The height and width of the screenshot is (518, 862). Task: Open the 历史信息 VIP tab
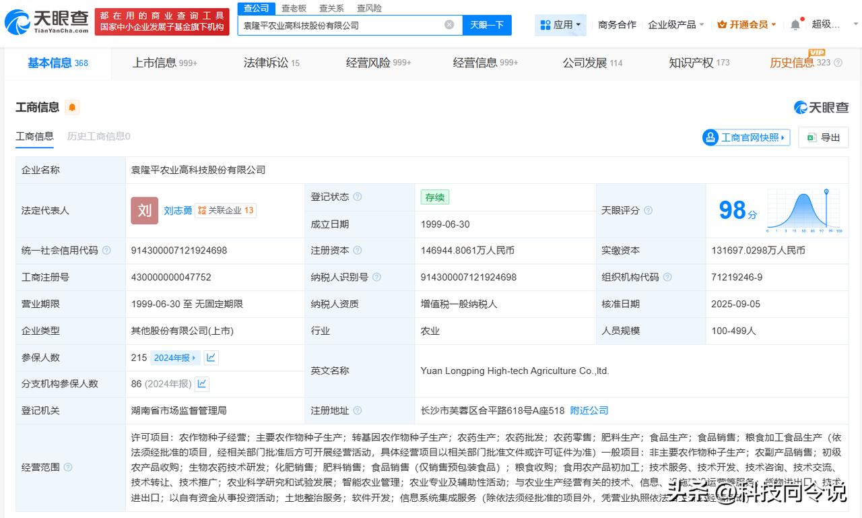click(x=800, y=63)
